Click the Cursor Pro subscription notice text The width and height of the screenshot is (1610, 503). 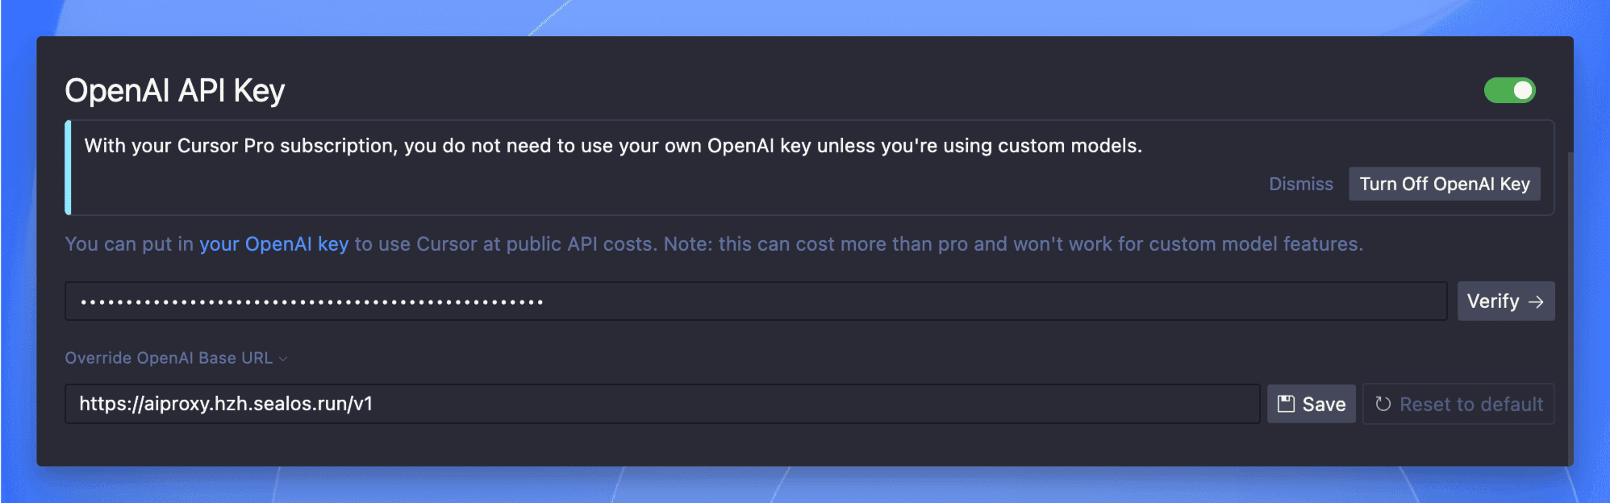613,146
